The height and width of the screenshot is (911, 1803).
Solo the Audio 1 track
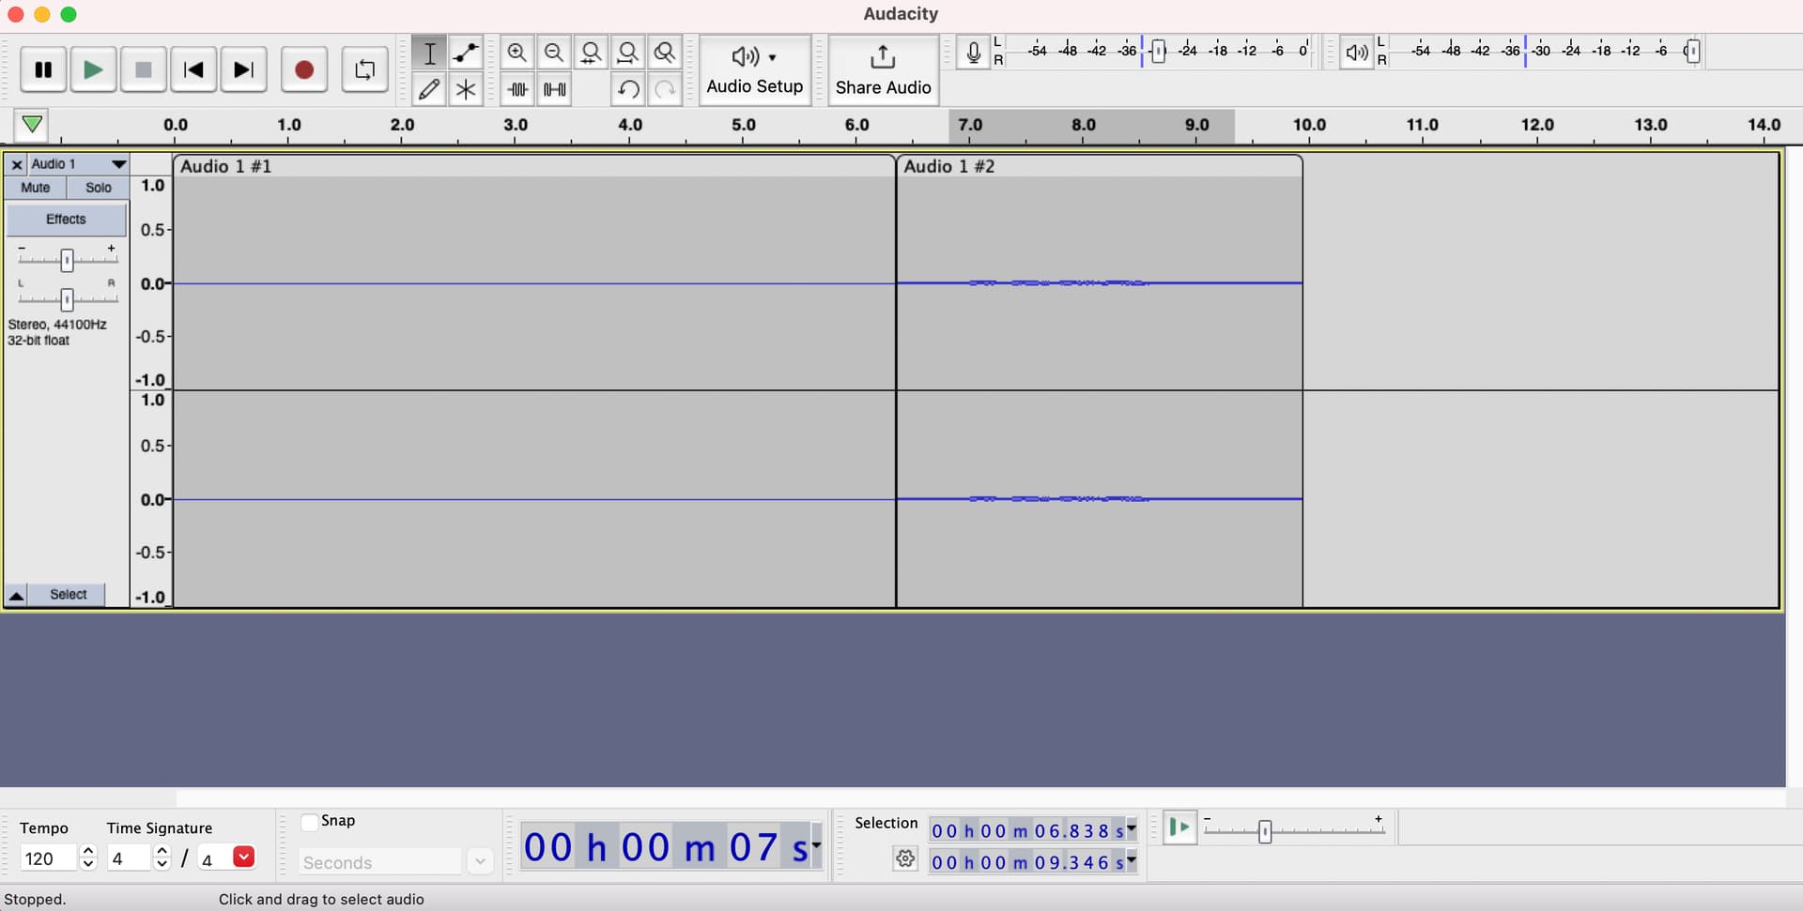click(98, 188)
